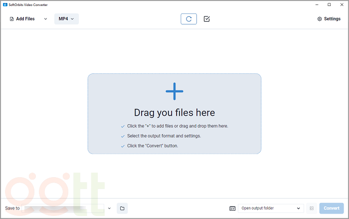Click the refresh/reset circular arrow icon
The height and width of the screenshot is (219, 349).
(188, 19)
